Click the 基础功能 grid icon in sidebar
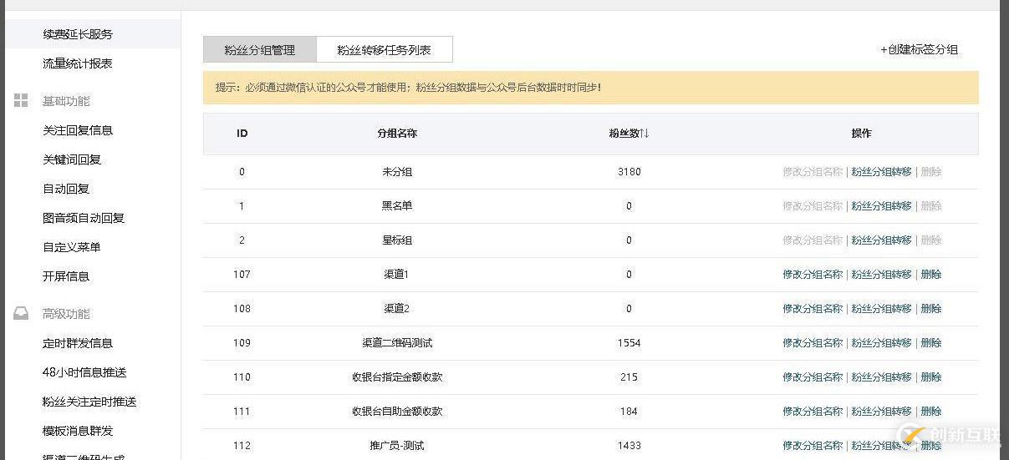Image resolution: width=1009 pixels, height=460 pixels. [x=21, y=101]
